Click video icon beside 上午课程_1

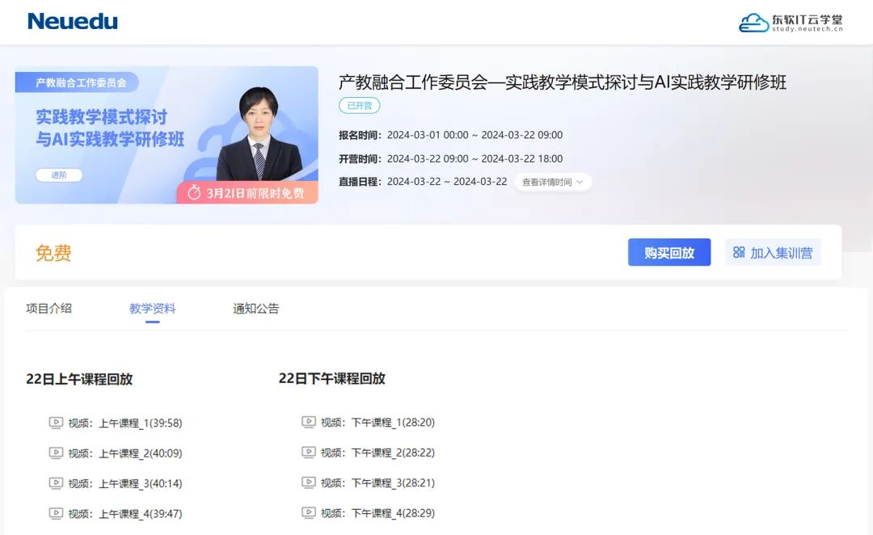pos(56,423)
